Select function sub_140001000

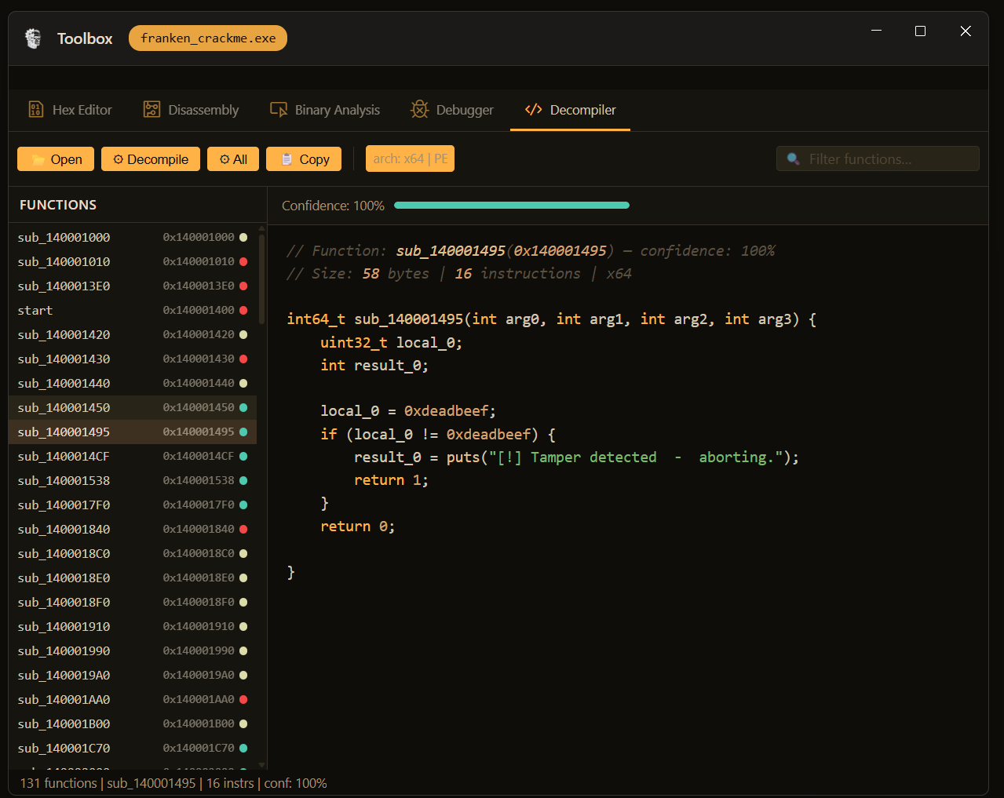pyautogui.click(x=133, y=237)
